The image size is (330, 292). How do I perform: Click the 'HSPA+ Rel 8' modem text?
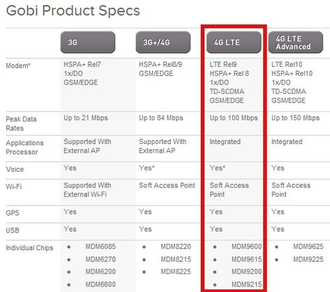(x=229, y=73)
